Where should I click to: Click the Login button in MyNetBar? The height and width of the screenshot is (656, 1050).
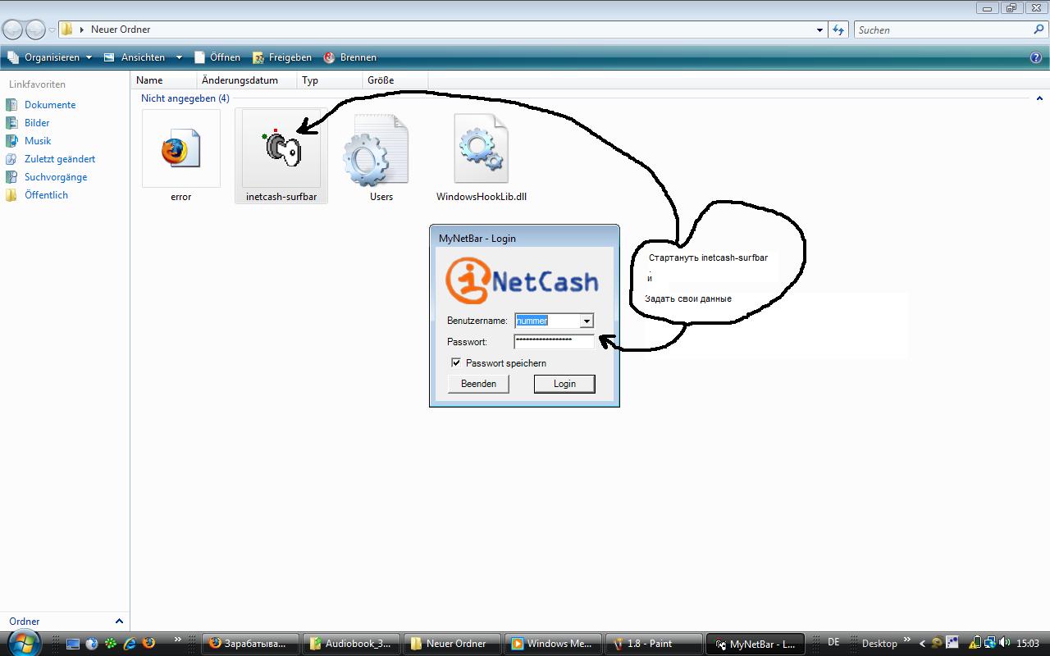click(564, 384)
